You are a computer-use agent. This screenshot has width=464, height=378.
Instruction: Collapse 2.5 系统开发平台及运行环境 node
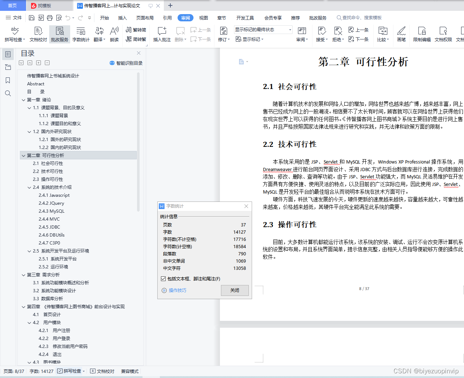tap(29, 251)
